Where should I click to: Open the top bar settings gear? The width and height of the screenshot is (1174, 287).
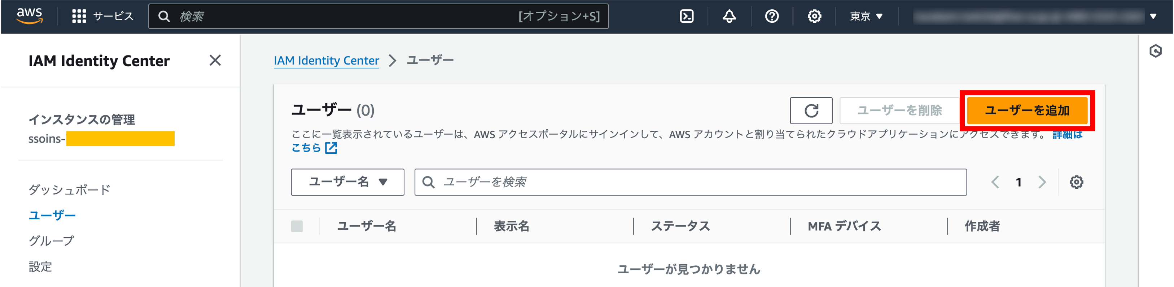(x=814, y=16)
